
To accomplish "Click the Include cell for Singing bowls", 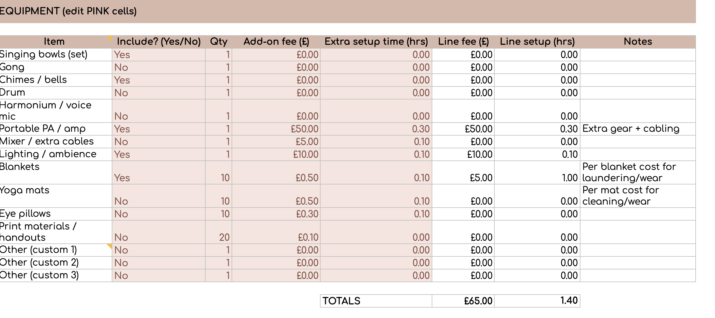I will pyautogui.click(x=158, y=55).
